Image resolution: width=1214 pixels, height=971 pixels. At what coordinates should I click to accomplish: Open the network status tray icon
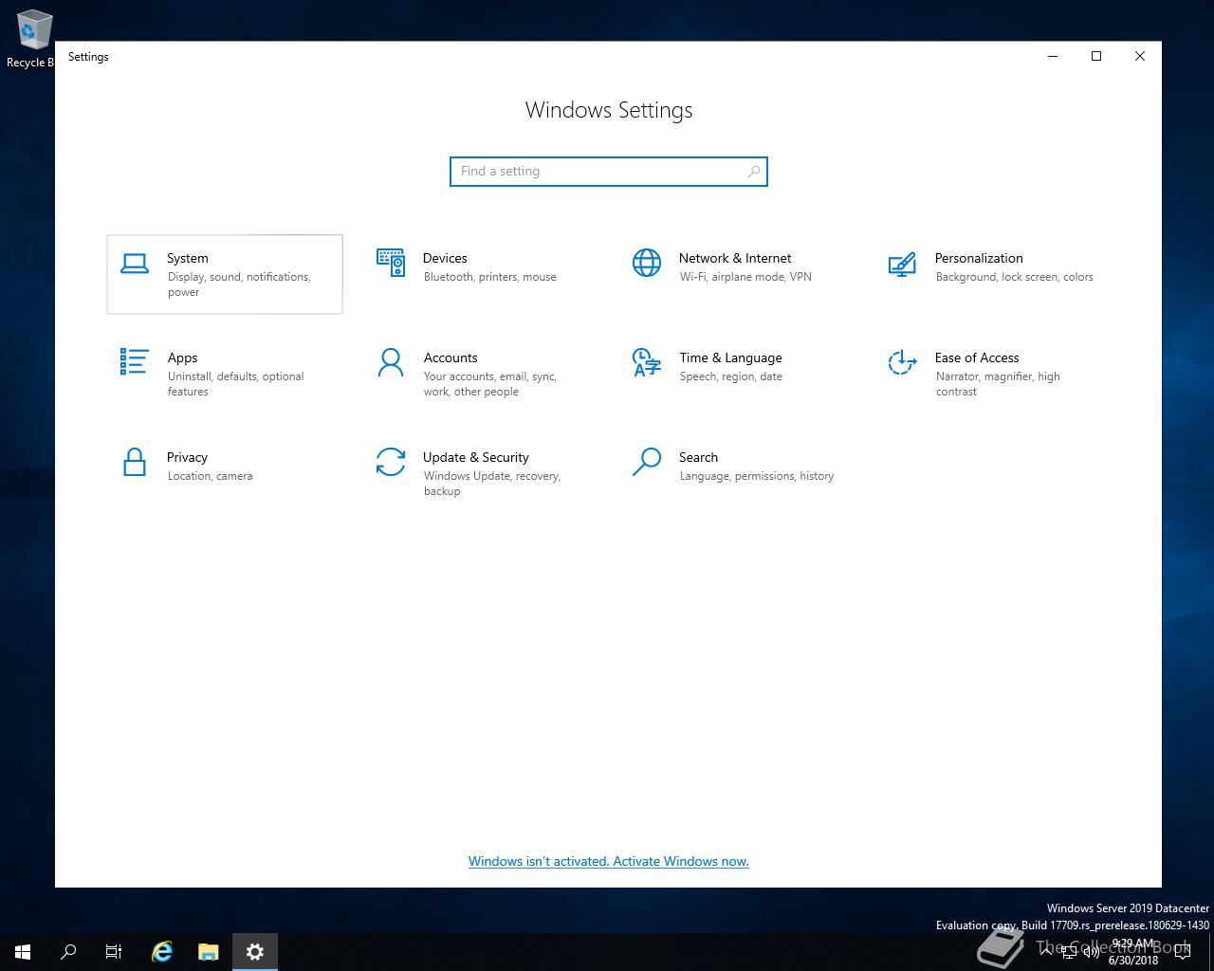1069,952
